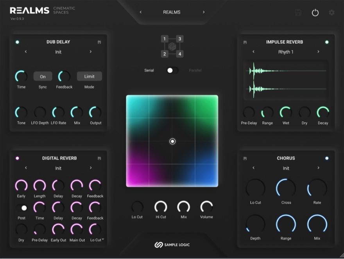Image resolution: width=344 pixels, height=259 pixels.
Task: Go to previous global REALMS preset
Action: coord(141,12)
